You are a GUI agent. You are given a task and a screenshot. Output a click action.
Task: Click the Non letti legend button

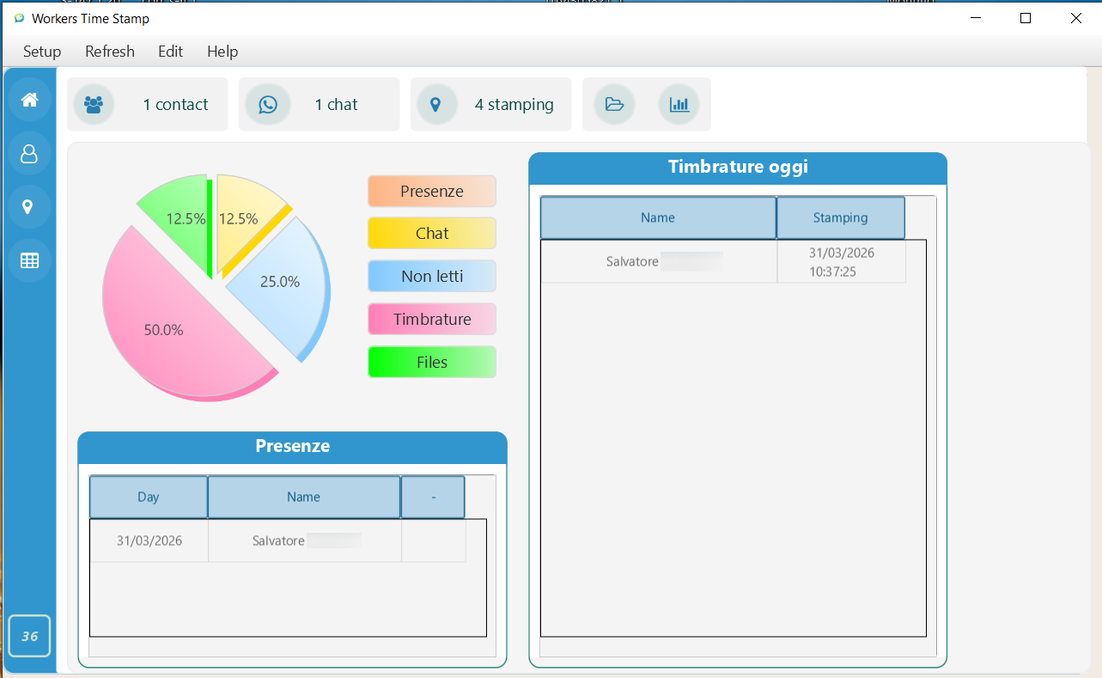[x=432, y=276]
